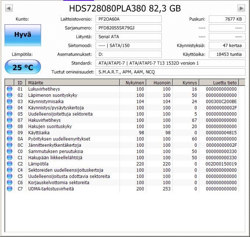This screenshot has width=250, height=237.
Task: Click the Laitteistoversio field PF2OA60A
Action: click(x=129, y=19)
